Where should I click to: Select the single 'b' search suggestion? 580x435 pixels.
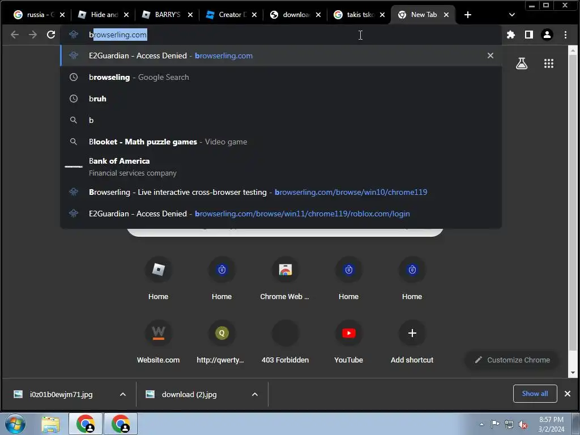pyautogui.click(x=281, y=120)
